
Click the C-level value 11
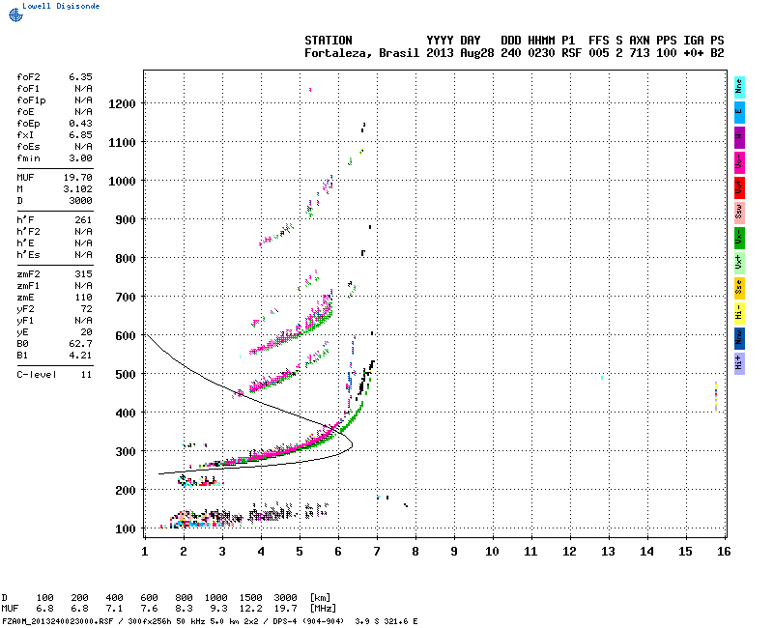[x=86, y=375]
